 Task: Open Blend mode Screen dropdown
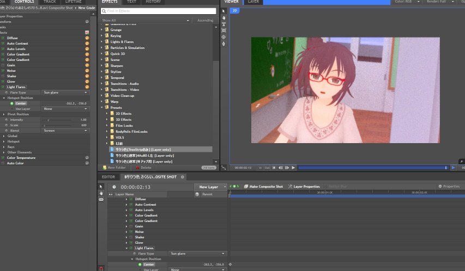pos(65,130)
